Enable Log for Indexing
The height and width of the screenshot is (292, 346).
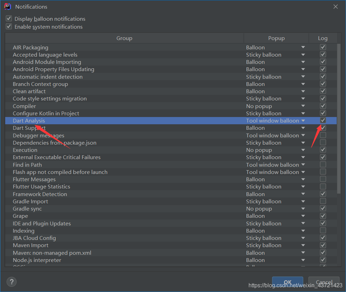323,230
